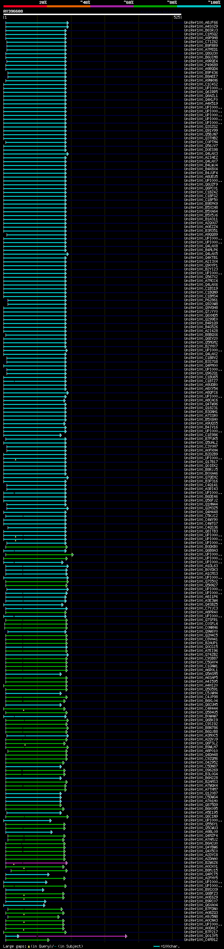Select hit label UniRef100_B2AUP1
The width and height of the screenshot is (224, 949).
point(201,643)
